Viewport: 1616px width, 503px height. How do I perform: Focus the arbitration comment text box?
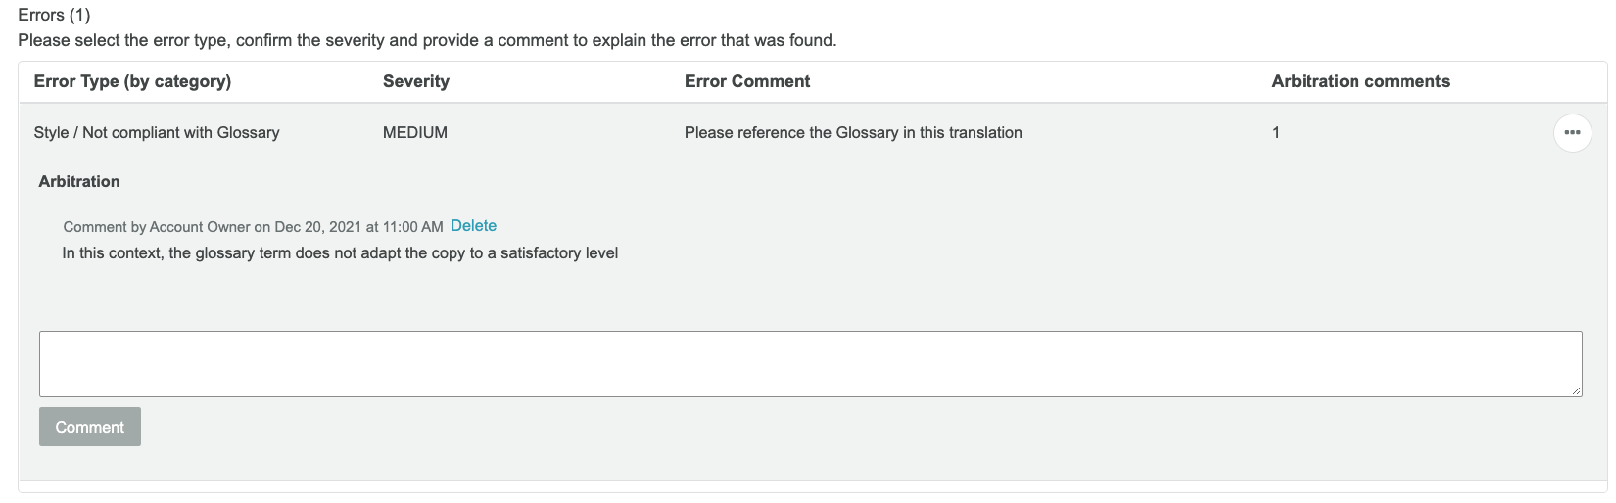coord(811,364)
